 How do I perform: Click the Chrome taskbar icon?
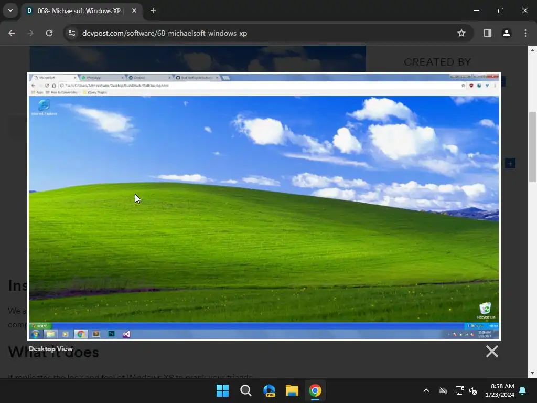click(x=315, y=390)
